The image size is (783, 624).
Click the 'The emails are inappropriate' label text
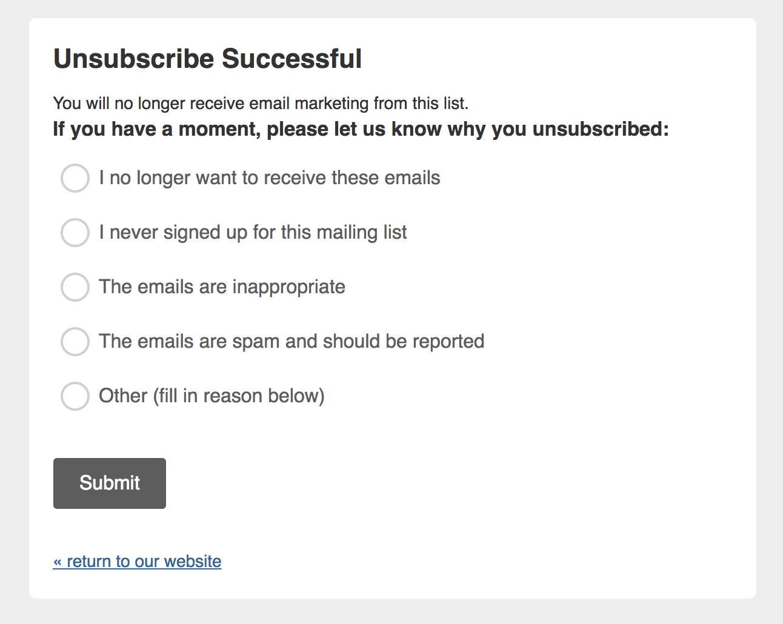(222, 287)
